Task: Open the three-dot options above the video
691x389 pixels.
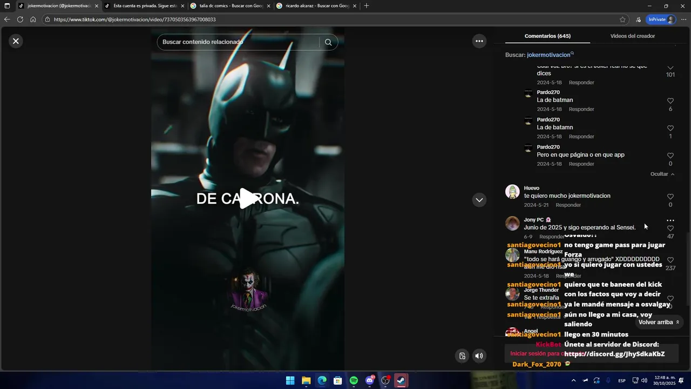Action: (x=479, y=41)
